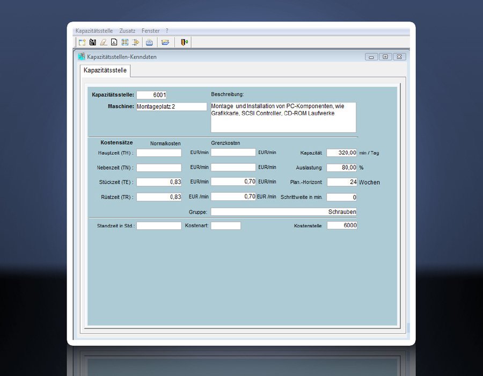The width and height of the screenshot is (483, 376).
Task: Close the Kapazitätsstellen-Kenndaten window
Action: pyautogui.click(x=399, y=57)
